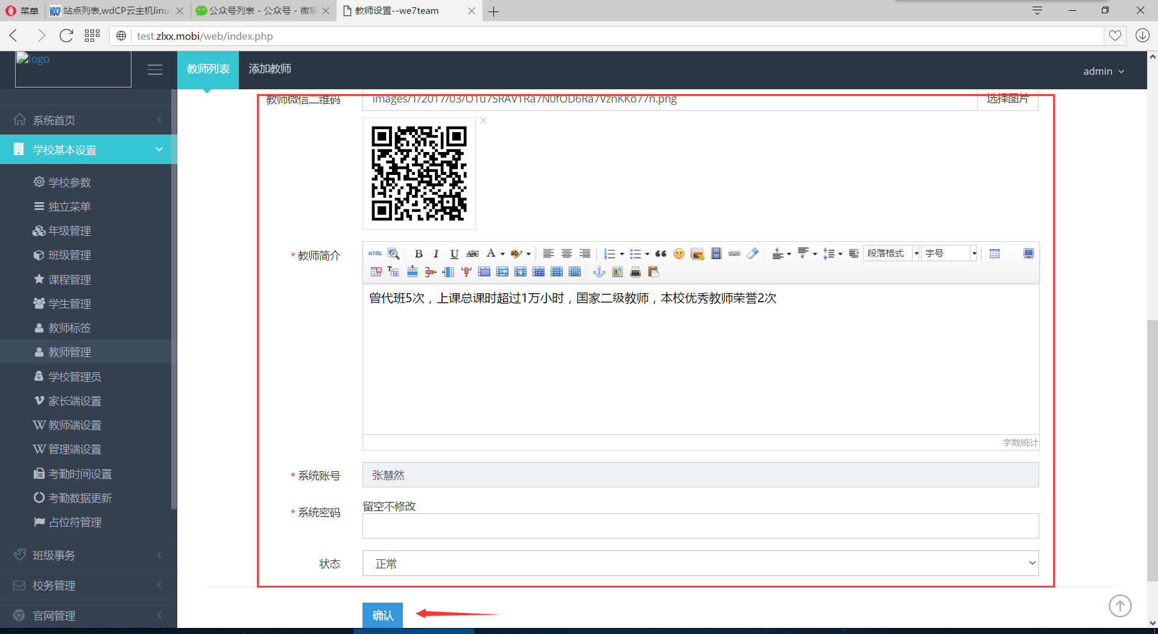Click the 选择图片 button
This screenshot has height=634, width=1158.
[x=1008, y=100]
